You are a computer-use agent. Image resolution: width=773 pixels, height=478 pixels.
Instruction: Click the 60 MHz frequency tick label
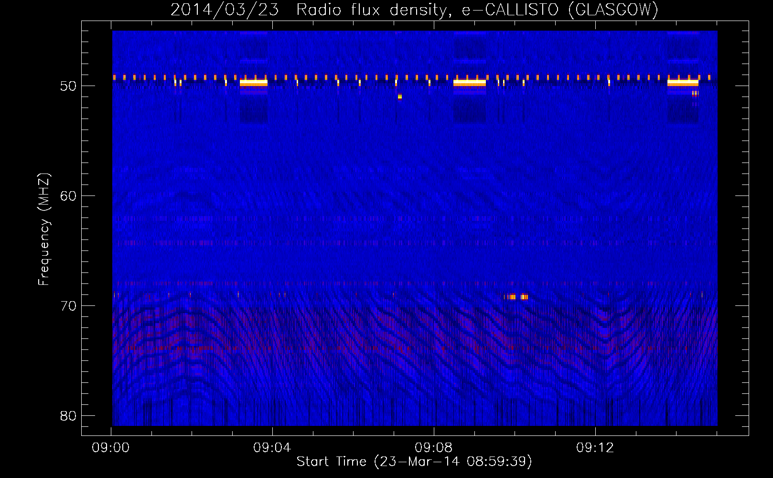click(68, 196)
